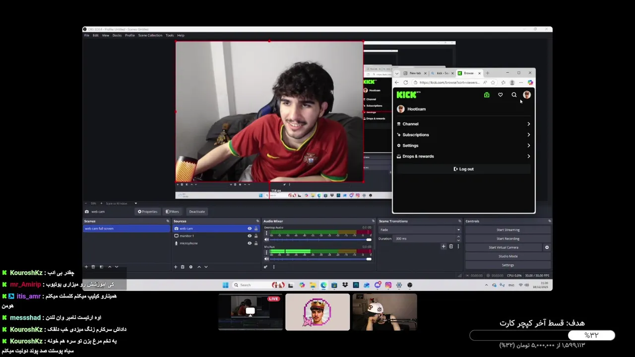Open source Filters button
The image size is (635, 357).
point(172,212)
